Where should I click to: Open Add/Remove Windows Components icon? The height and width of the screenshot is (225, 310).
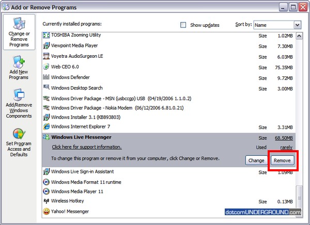coord(19,94)
